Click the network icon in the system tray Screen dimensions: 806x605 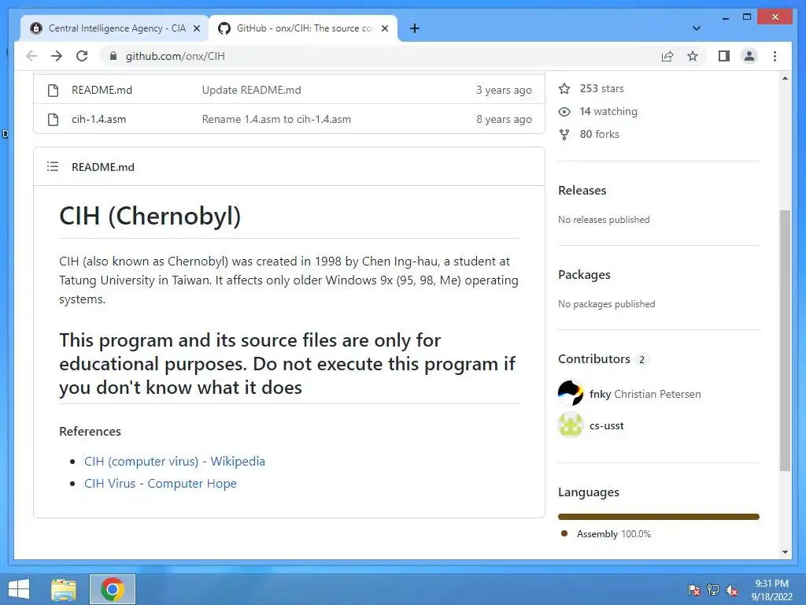713,590
